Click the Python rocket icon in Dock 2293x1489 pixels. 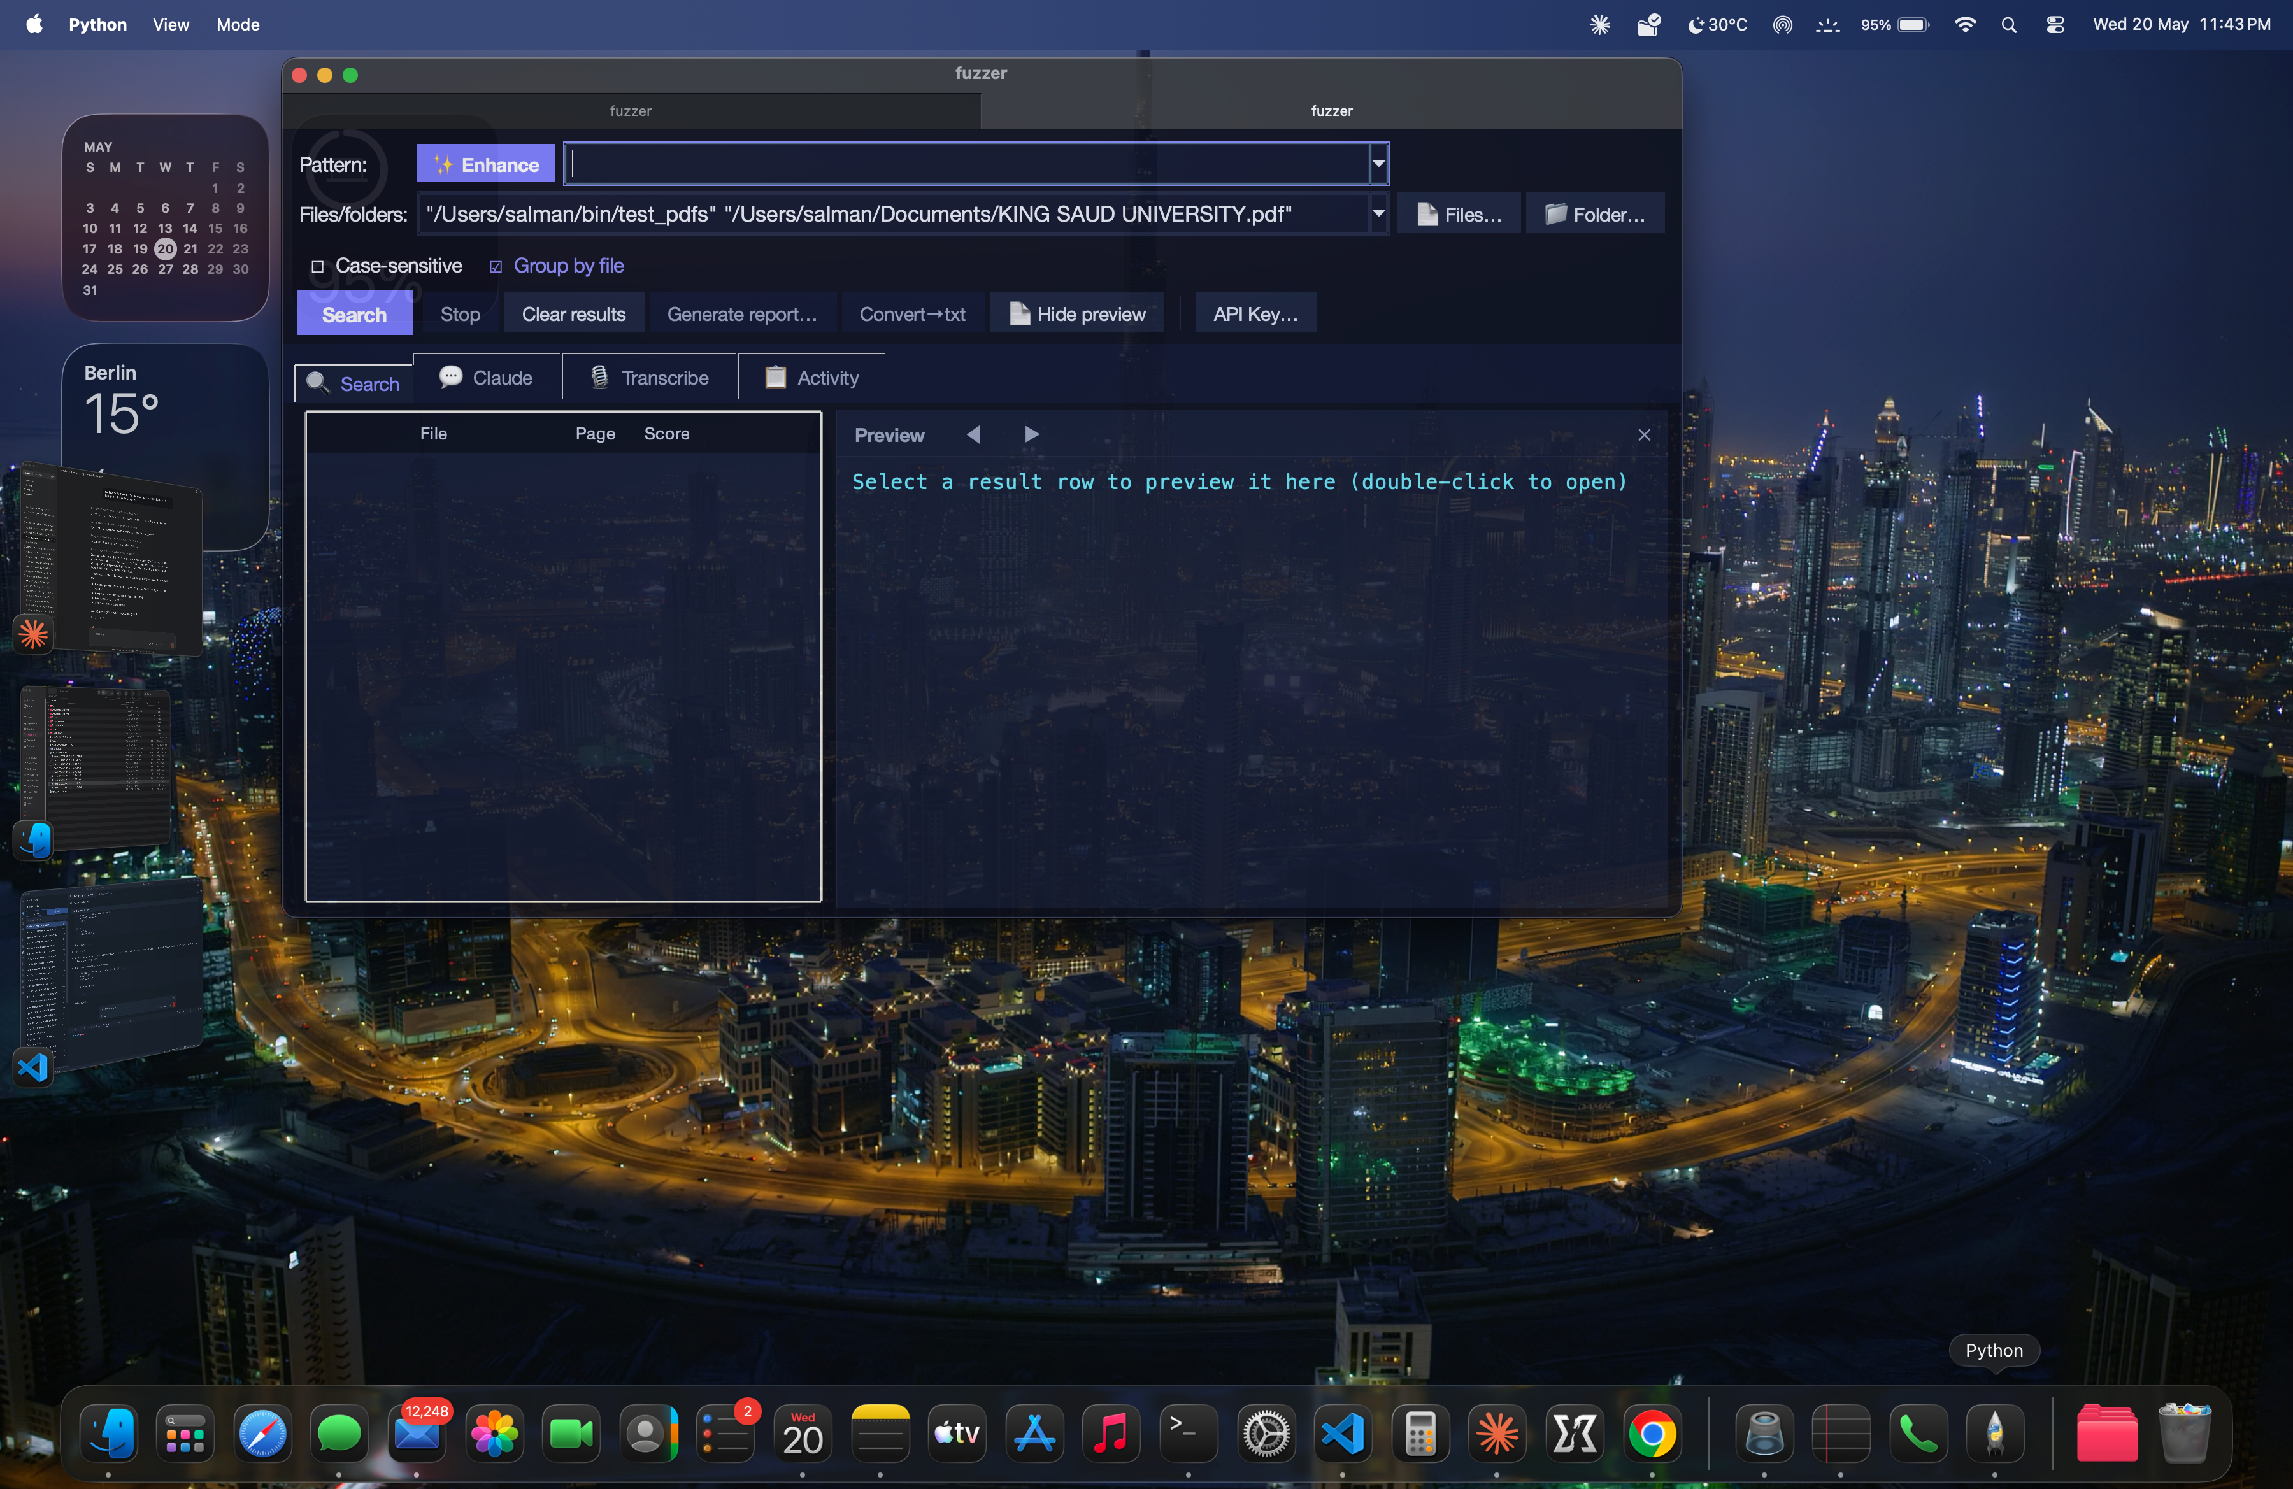(1994, 1433)
